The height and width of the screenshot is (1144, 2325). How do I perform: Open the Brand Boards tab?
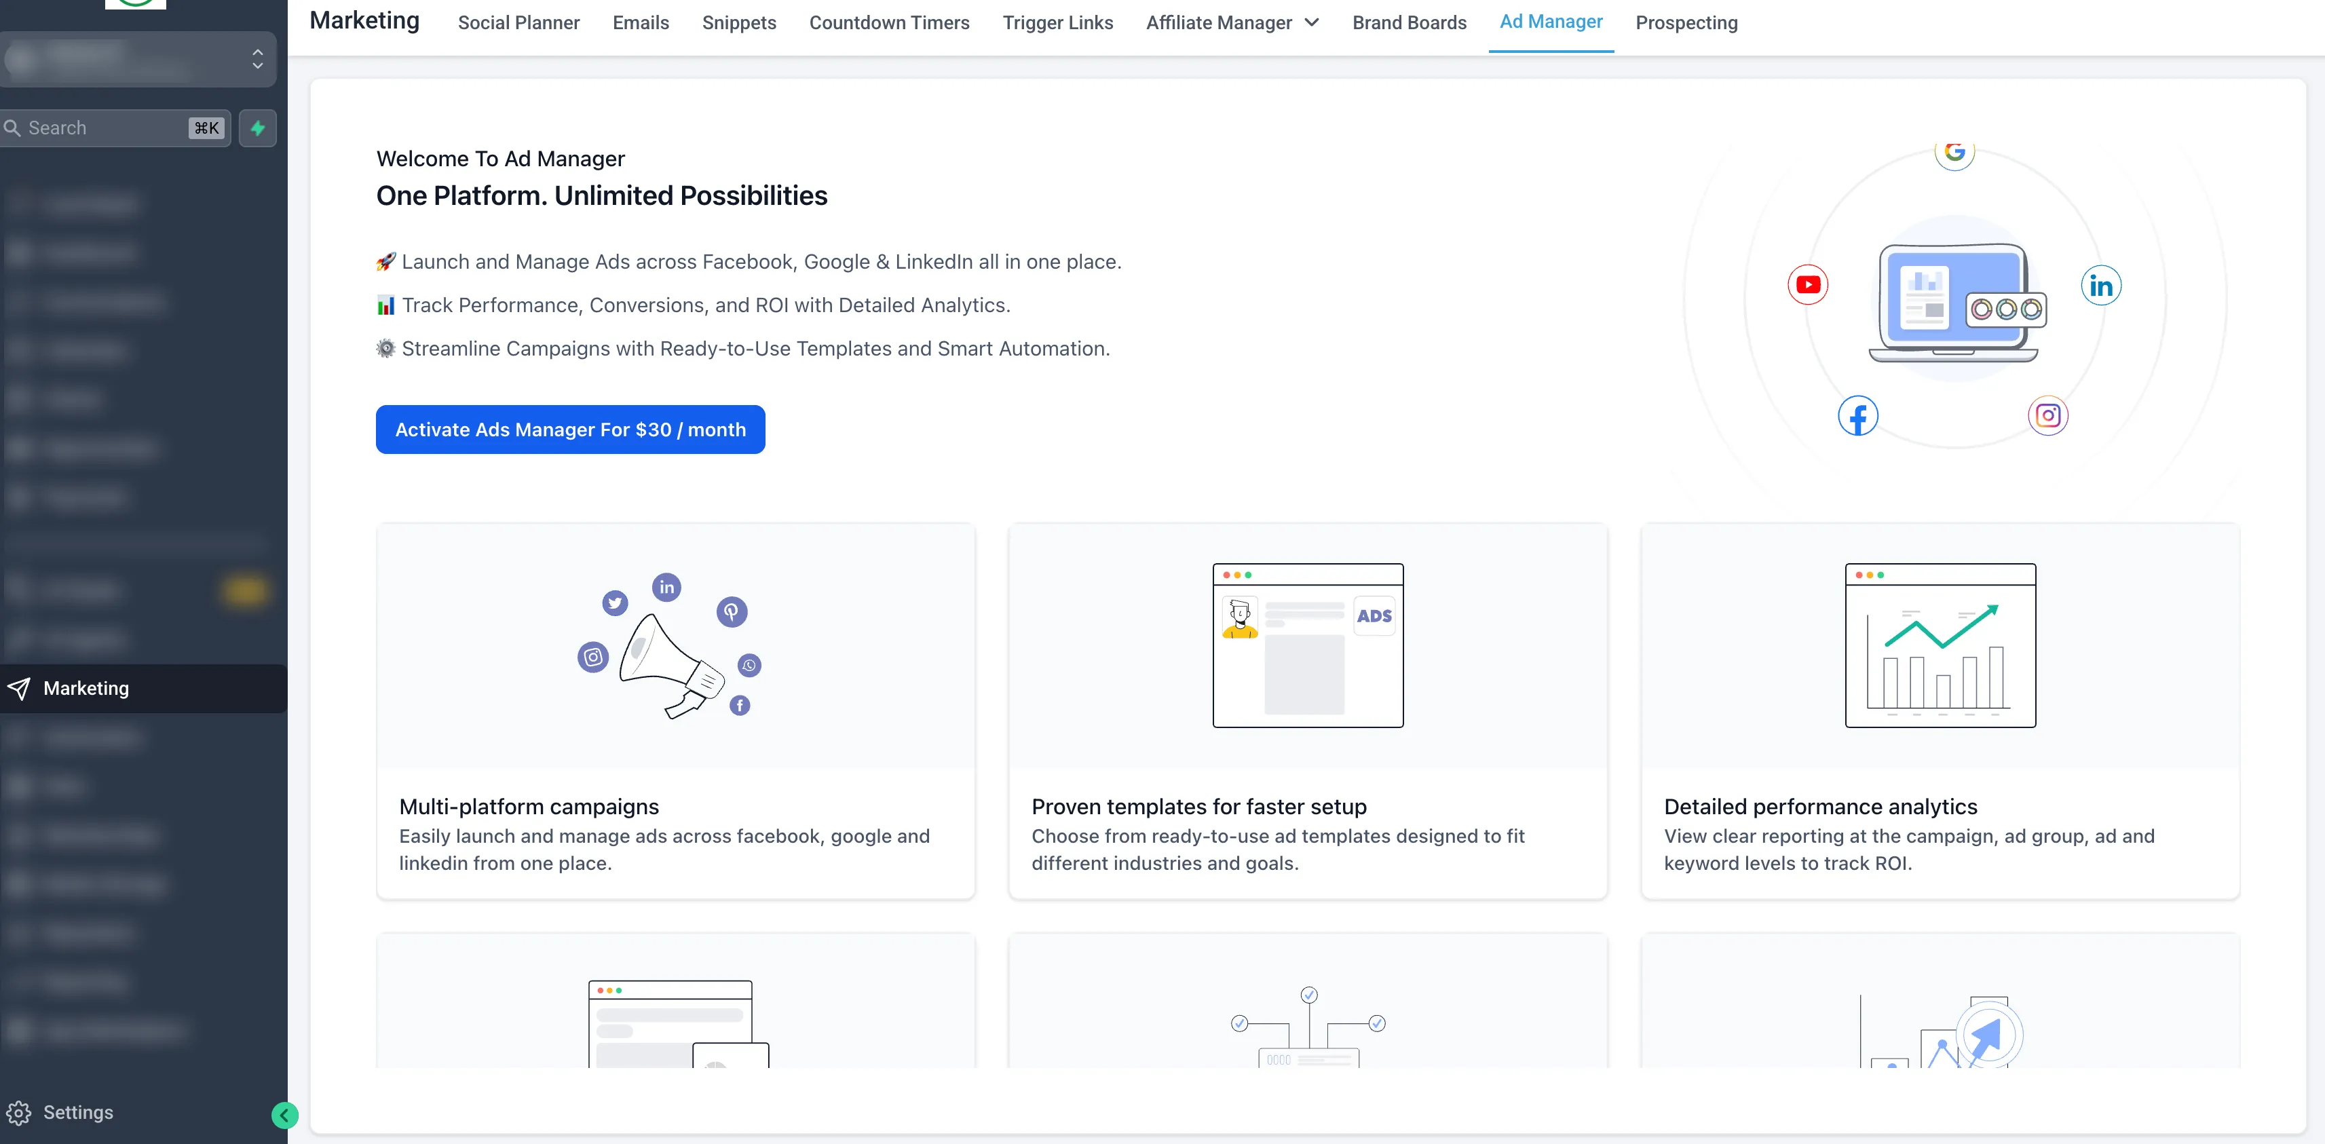[1409, 22]
